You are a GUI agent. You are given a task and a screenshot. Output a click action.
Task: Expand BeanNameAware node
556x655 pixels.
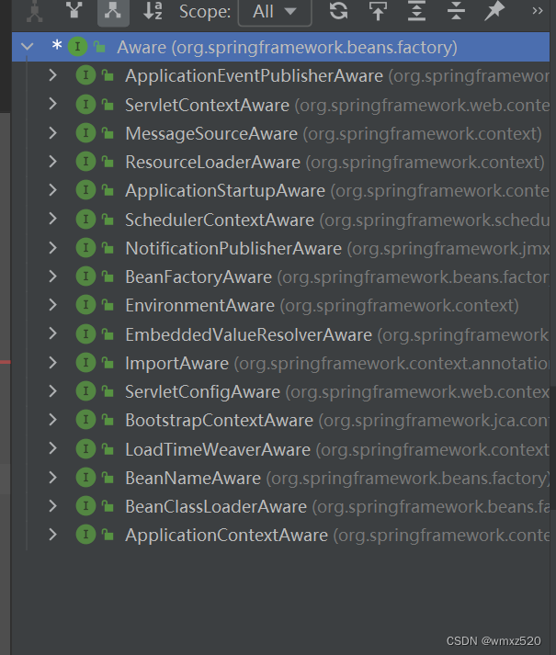(x=52, y=478)
